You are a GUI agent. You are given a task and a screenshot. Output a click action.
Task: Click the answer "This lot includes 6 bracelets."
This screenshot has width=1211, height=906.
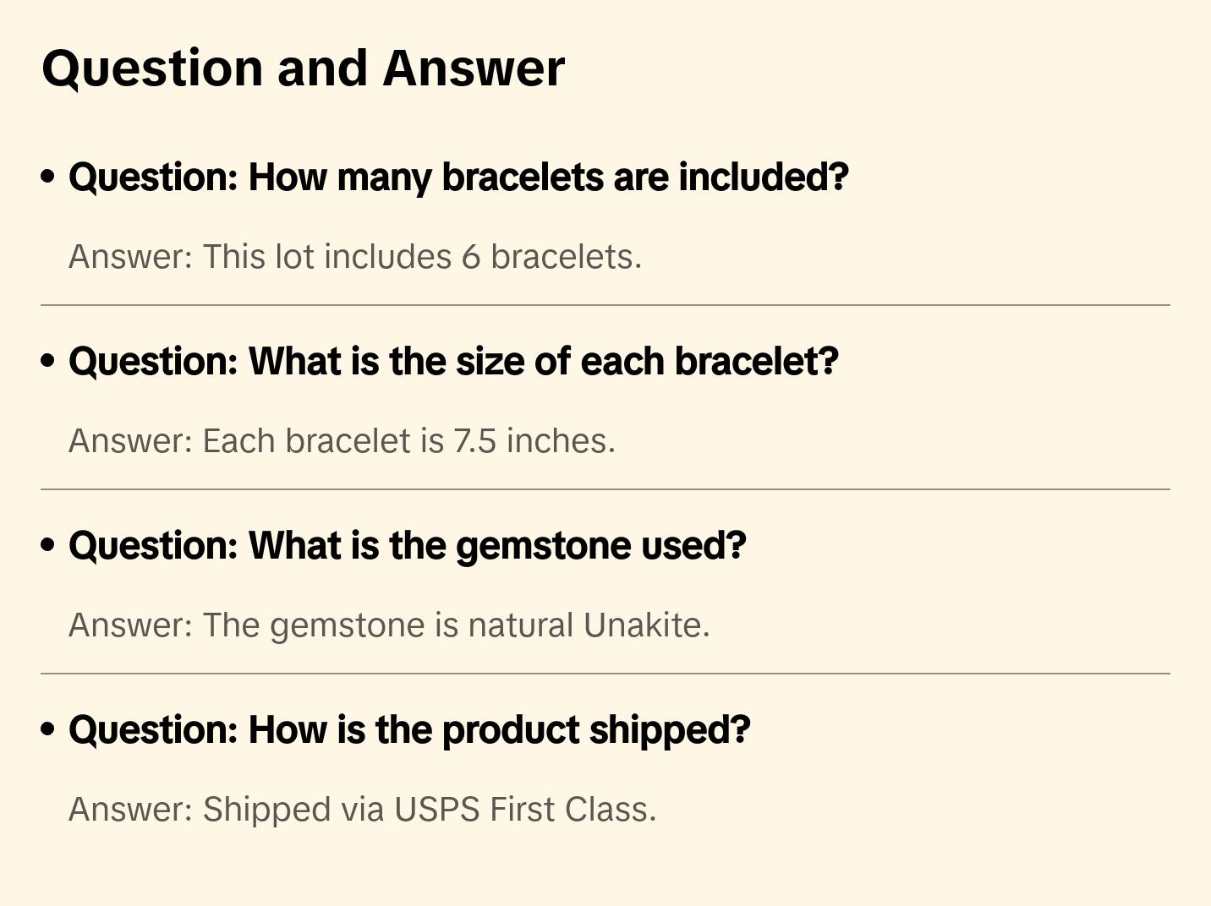pyautogui.click(x=355, y=257)
